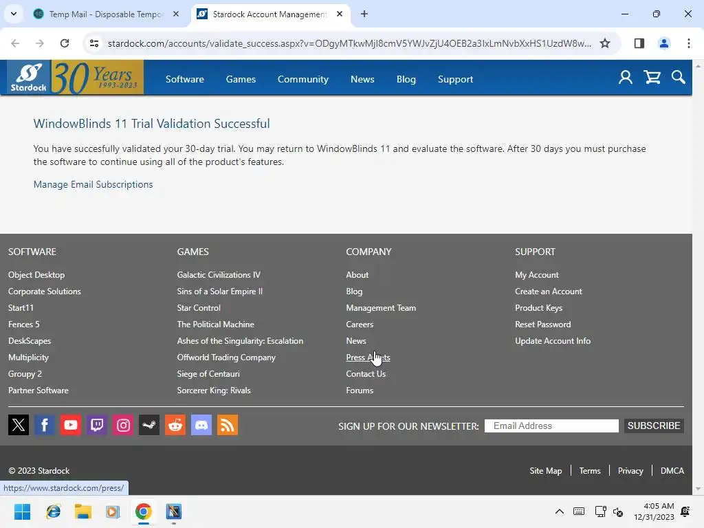Image resolution: width=704 pixels, height=528 pixels.
Task: Open the Fences 5 footer link
Action: [x=24, y=324]
